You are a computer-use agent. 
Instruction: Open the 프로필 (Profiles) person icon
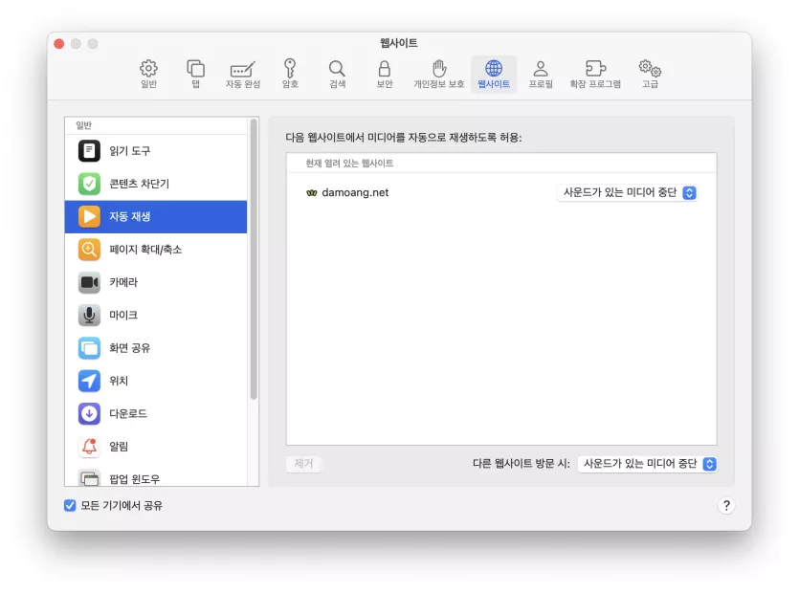click(541, 74)
